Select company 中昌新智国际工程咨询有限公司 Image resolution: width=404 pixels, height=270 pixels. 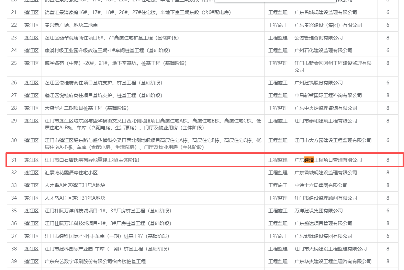click(x=328, y=95)
